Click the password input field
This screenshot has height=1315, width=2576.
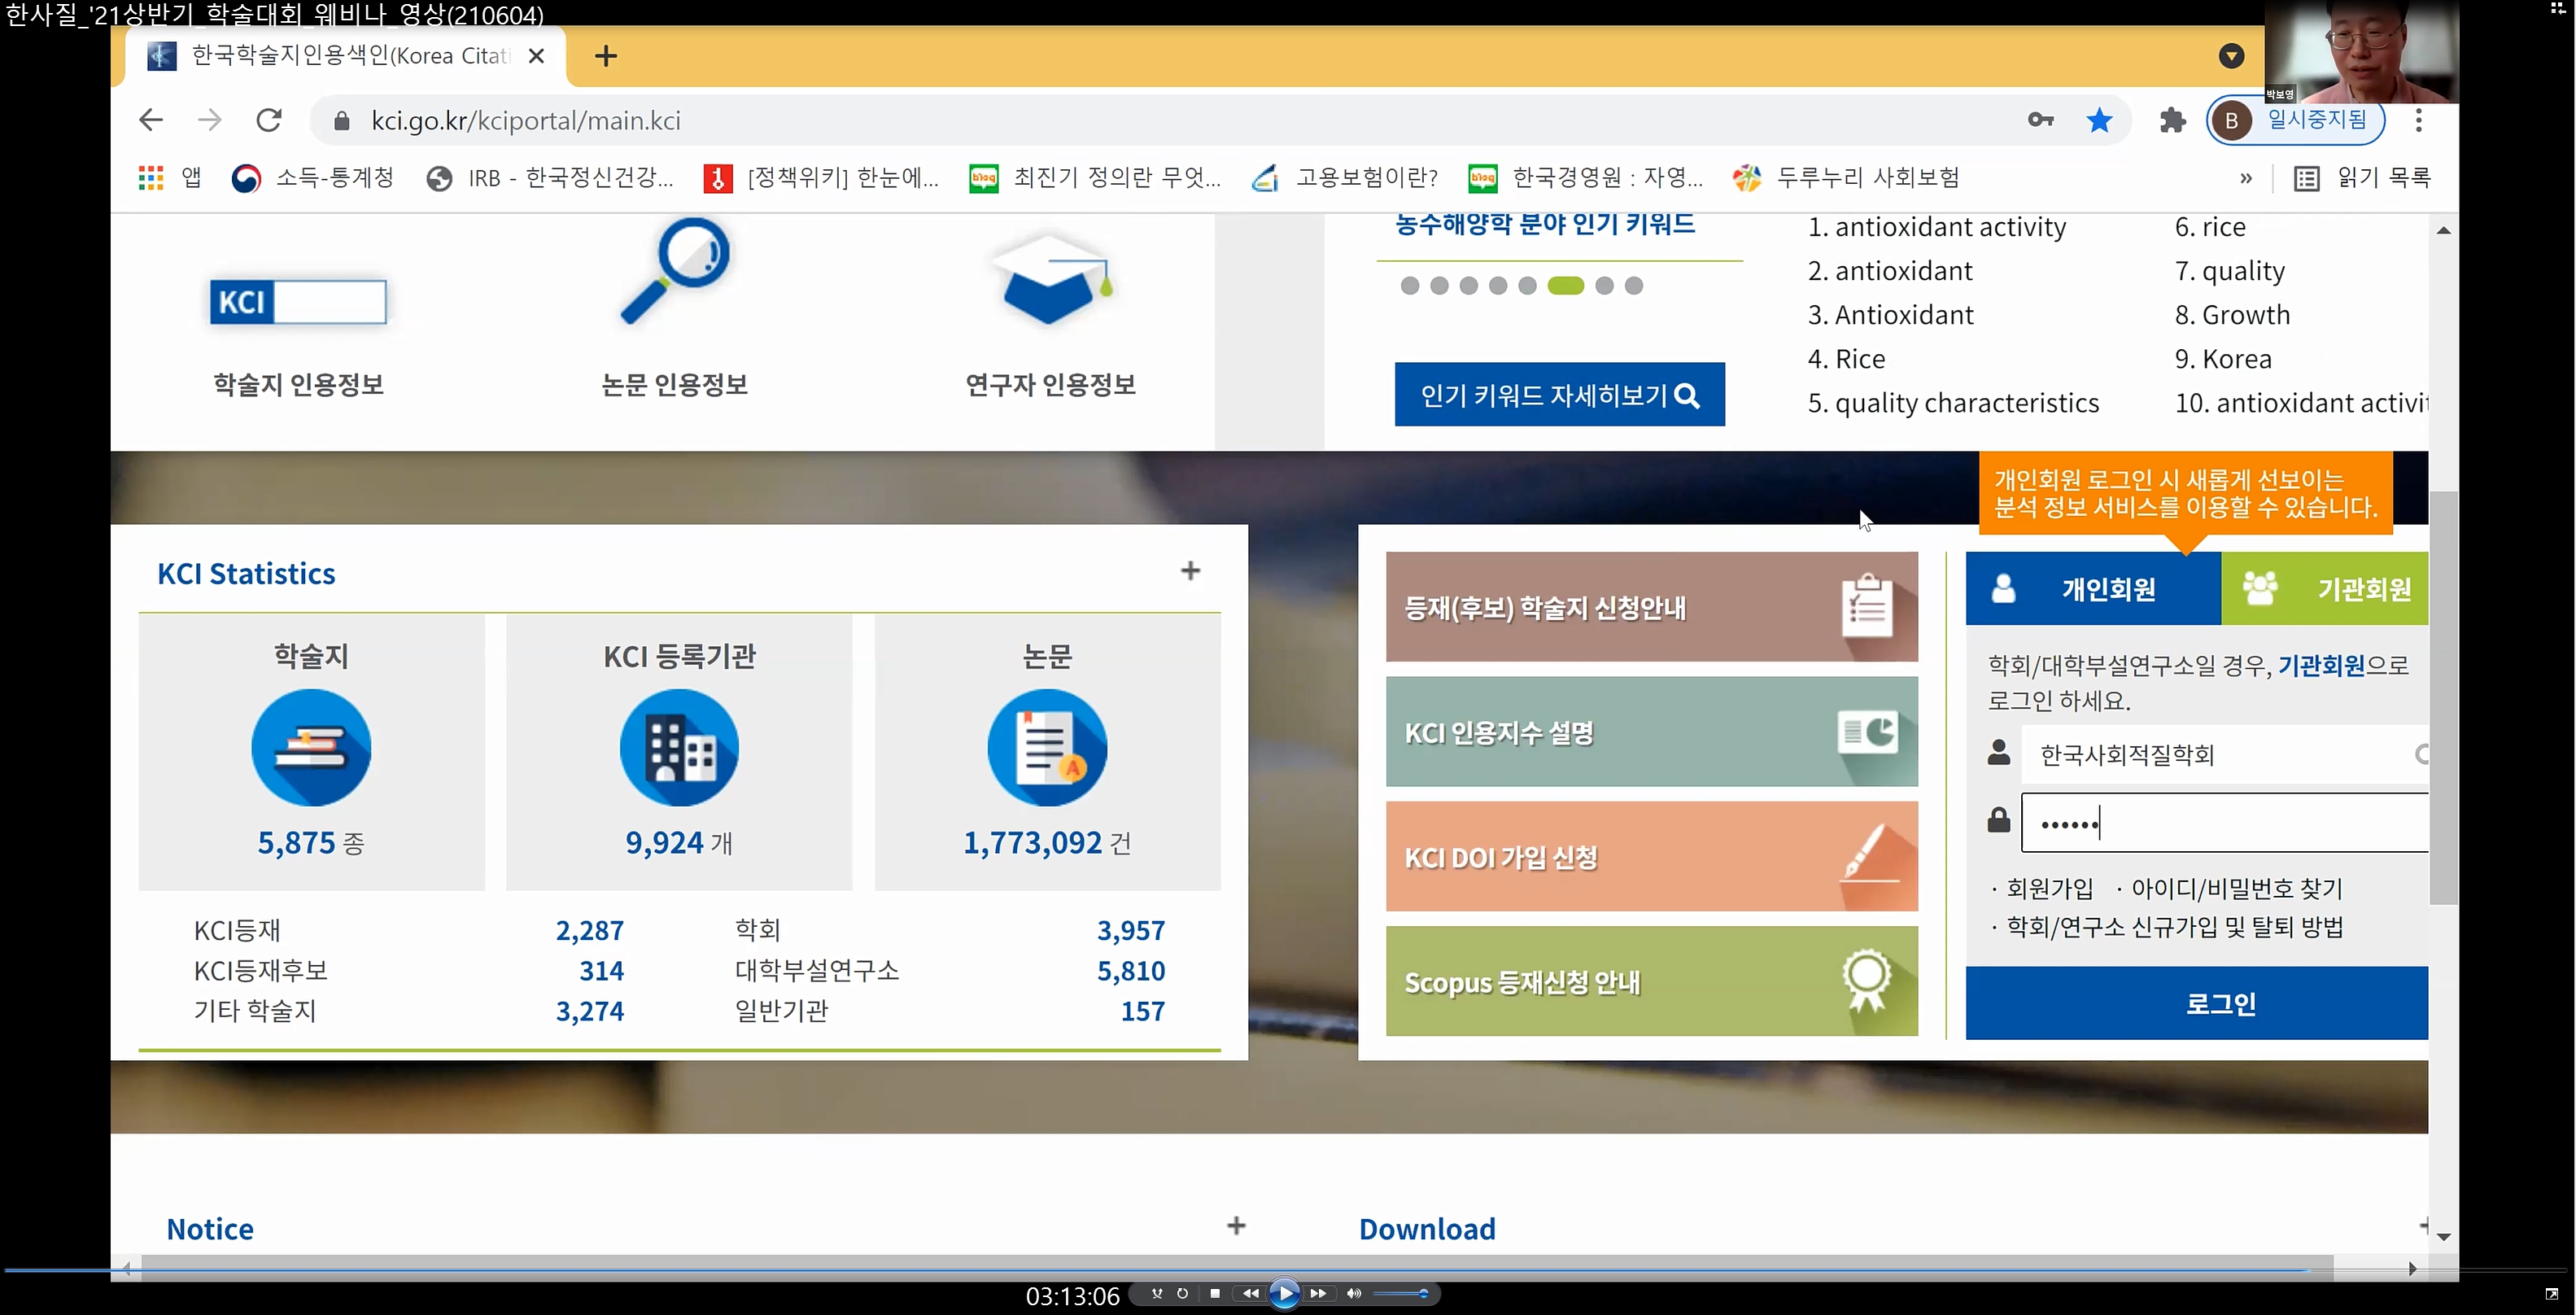(x=2225, y=823)
